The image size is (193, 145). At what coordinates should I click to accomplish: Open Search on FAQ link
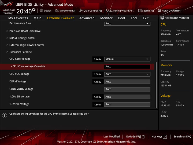click(x=182, y=137)
